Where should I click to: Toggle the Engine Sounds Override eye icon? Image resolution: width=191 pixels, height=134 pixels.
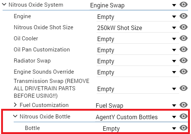pyautogui.click(x=184, y=71)
